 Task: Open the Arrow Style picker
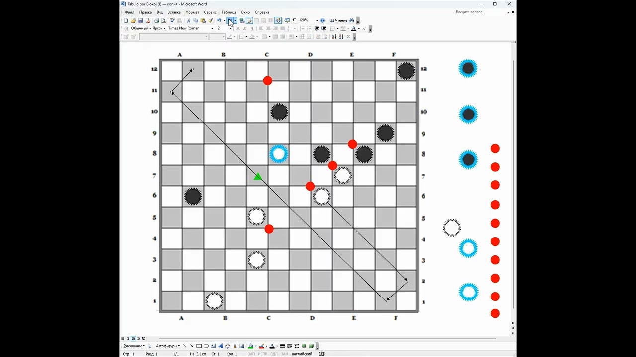tap(297, 346)
